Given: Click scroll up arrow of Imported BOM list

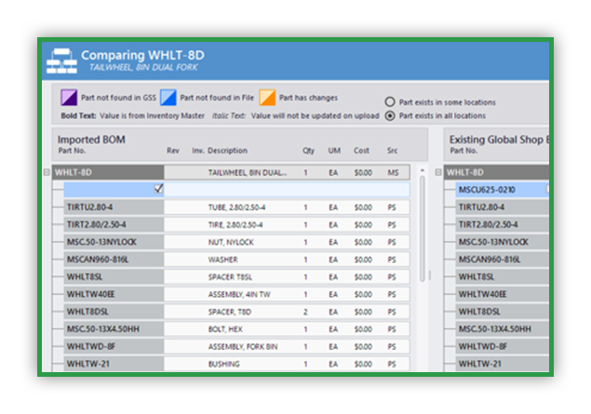Looking at the screenshot, I should pos(423,170).
